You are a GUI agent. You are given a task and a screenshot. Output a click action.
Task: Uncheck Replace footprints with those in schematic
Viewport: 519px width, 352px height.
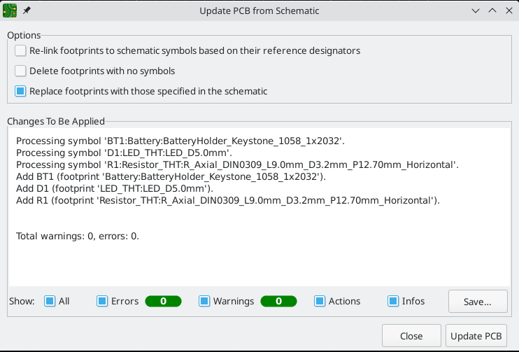pyautogui.click(x=21, y=91)
